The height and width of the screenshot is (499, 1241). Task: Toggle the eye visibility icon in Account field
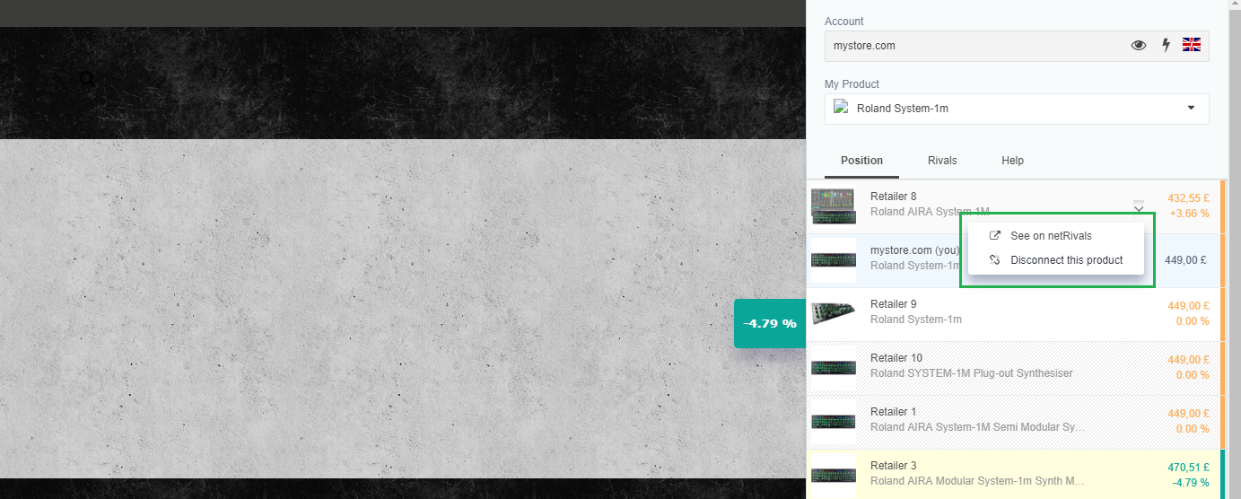click(1139, 45)
